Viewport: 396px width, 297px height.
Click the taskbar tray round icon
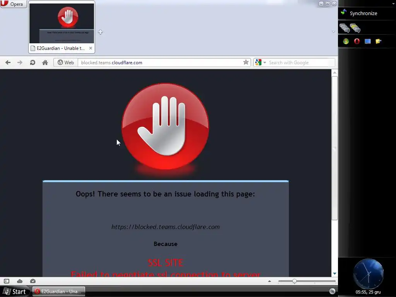coord(332,291)
